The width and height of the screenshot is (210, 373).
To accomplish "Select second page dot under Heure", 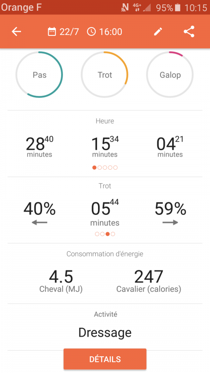I will coord(99,168).
